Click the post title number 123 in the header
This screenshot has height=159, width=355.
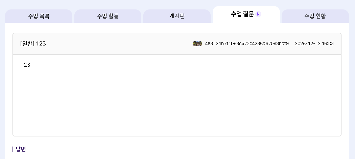tap(41, 43)
